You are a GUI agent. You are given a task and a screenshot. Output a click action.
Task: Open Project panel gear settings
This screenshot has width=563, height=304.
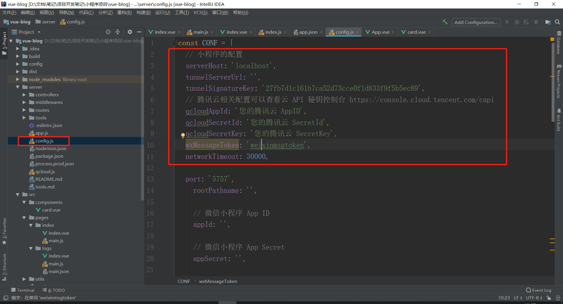pyautogui.click(x=130, y=32)
